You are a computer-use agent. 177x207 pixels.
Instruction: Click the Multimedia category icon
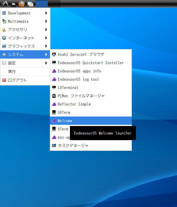[4, 21]
